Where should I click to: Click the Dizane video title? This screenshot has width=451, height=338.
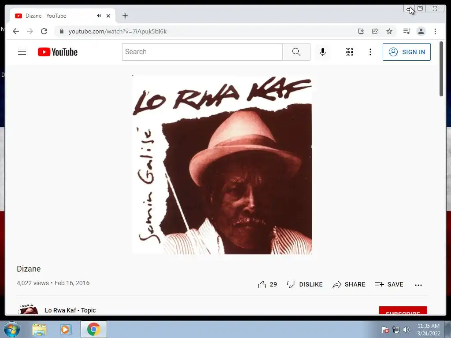tap(29, 269)
